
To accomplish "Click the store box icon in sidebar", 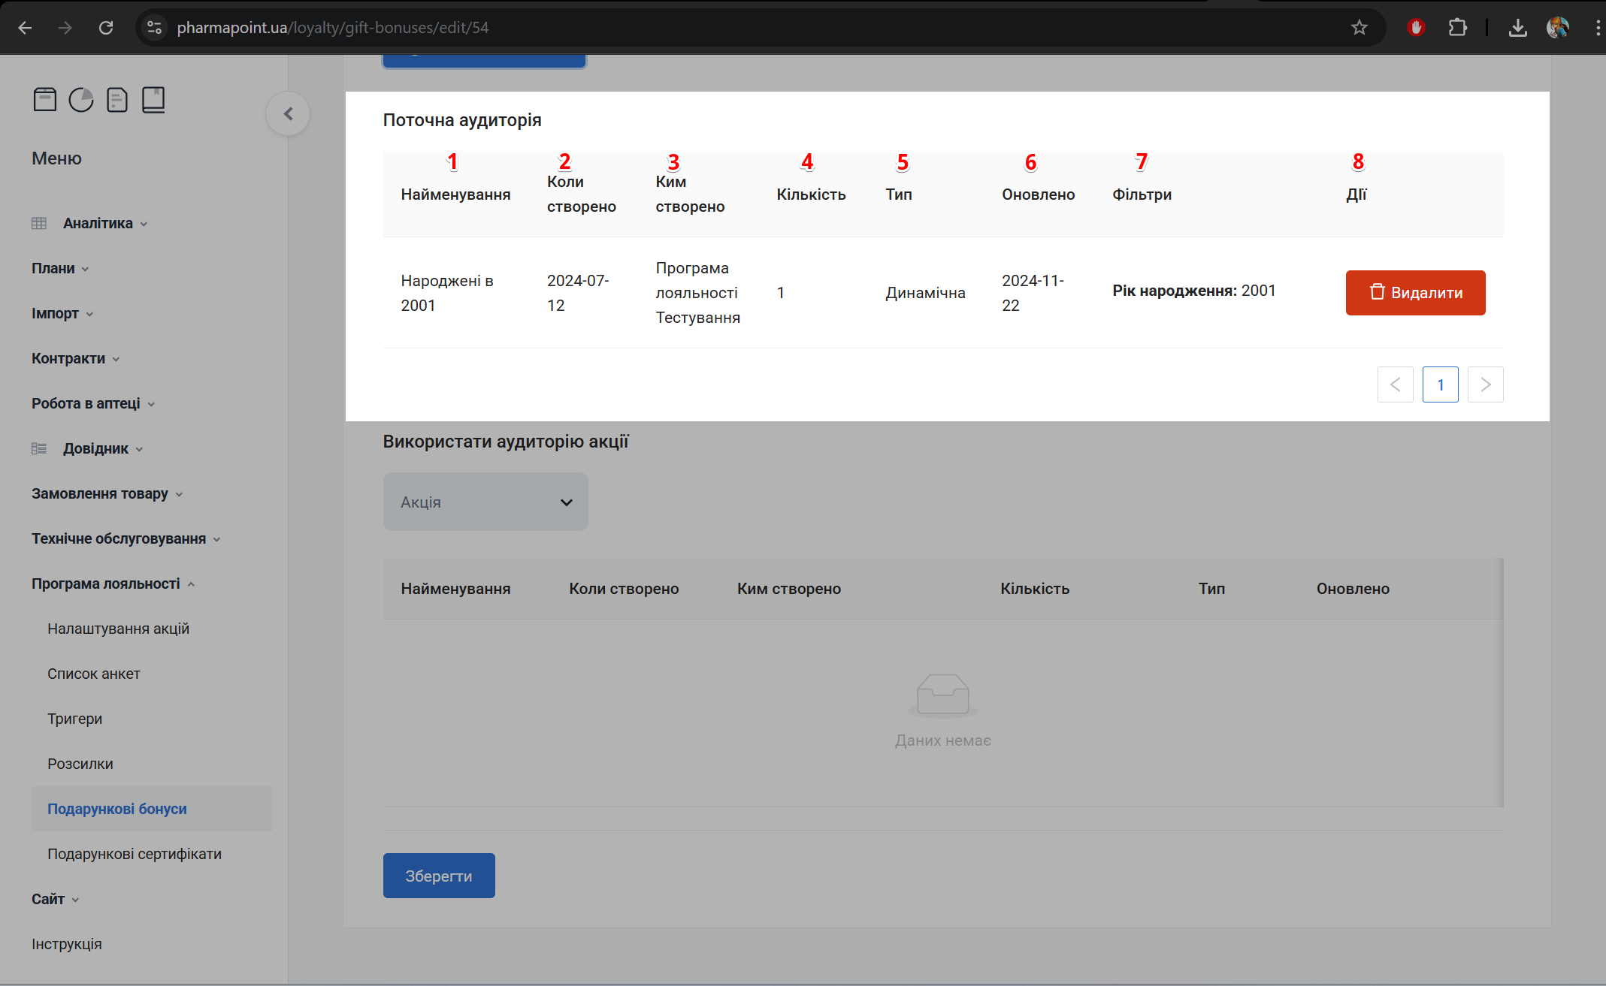I will click(x=44, y=99).
